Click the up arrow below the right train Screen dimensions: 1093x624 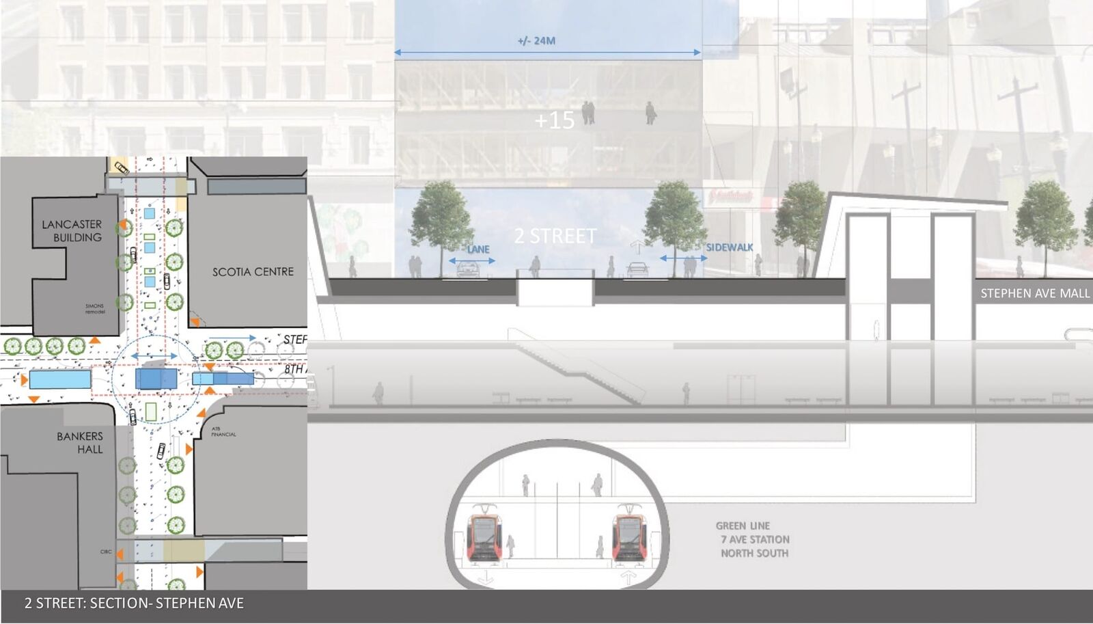point(628,578)
